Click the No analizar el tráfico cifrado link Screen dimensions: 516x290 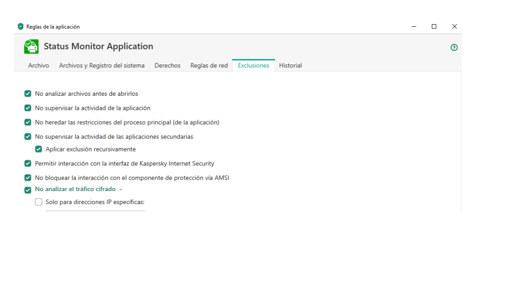point(75,189)
